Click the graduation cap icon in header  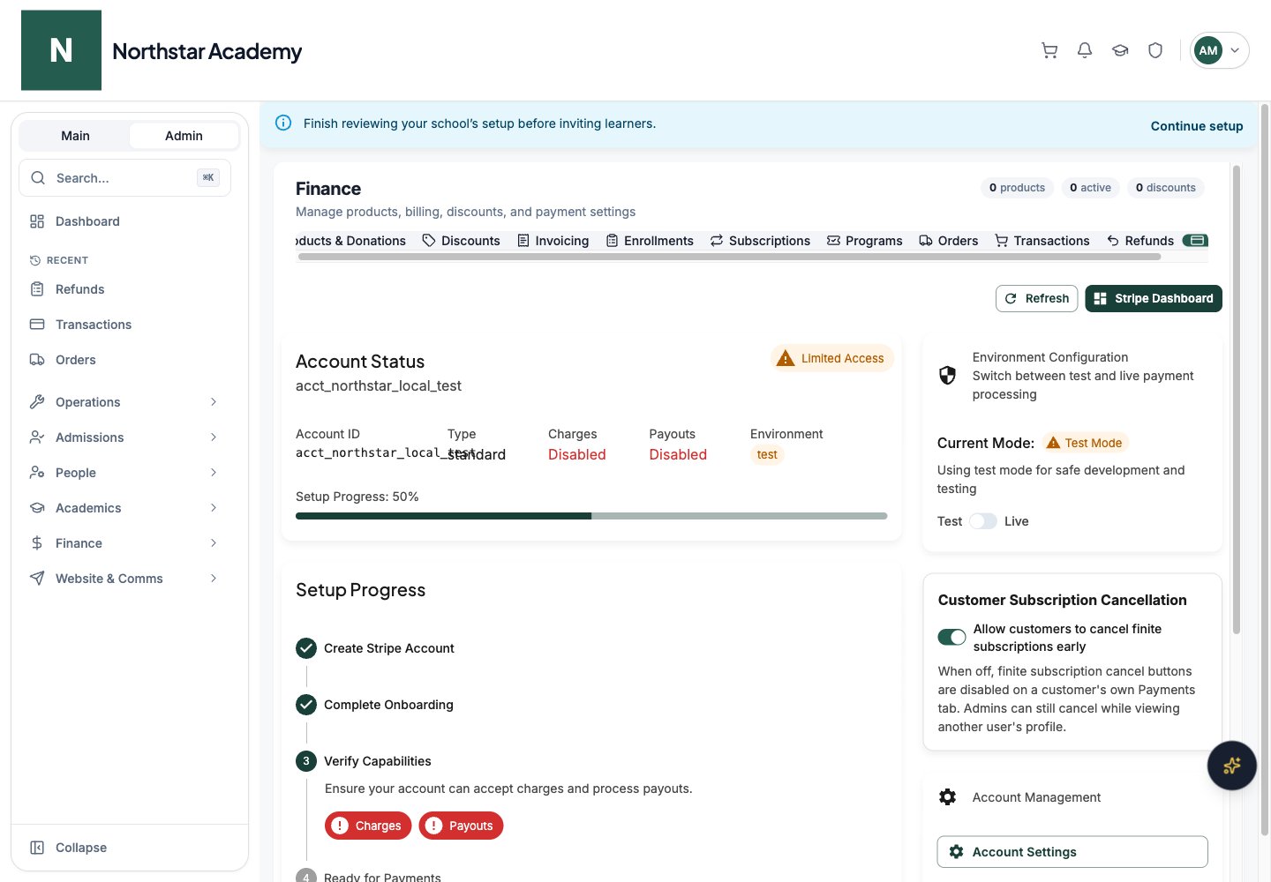1120,50
